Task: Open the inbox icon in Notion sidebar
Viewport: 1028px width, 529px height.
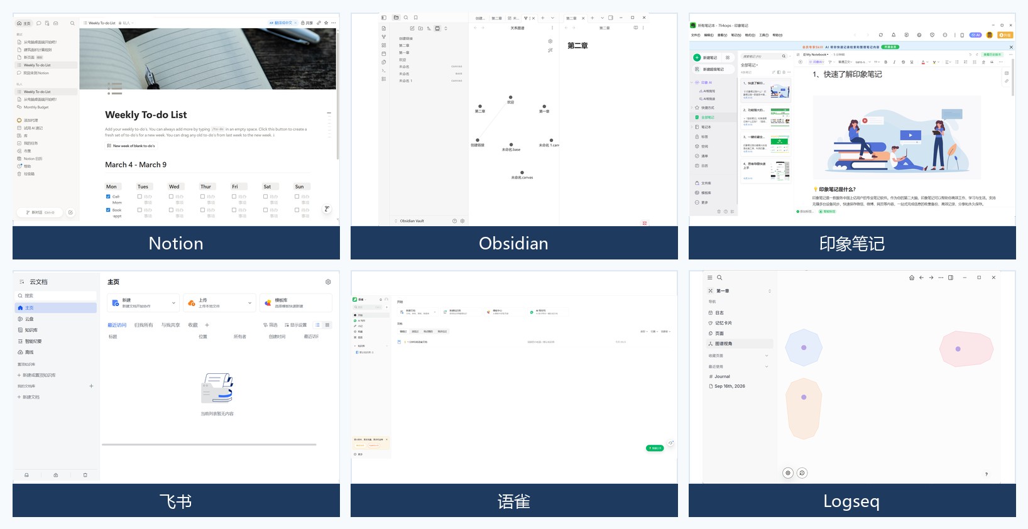Action: [56, 23]
